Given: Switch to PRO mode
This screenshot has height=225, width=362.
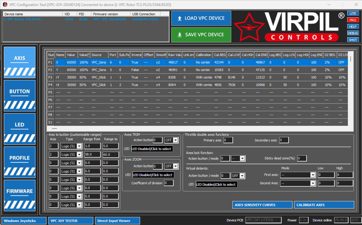Looking at the screenshot, I should [x=353, y=20].
